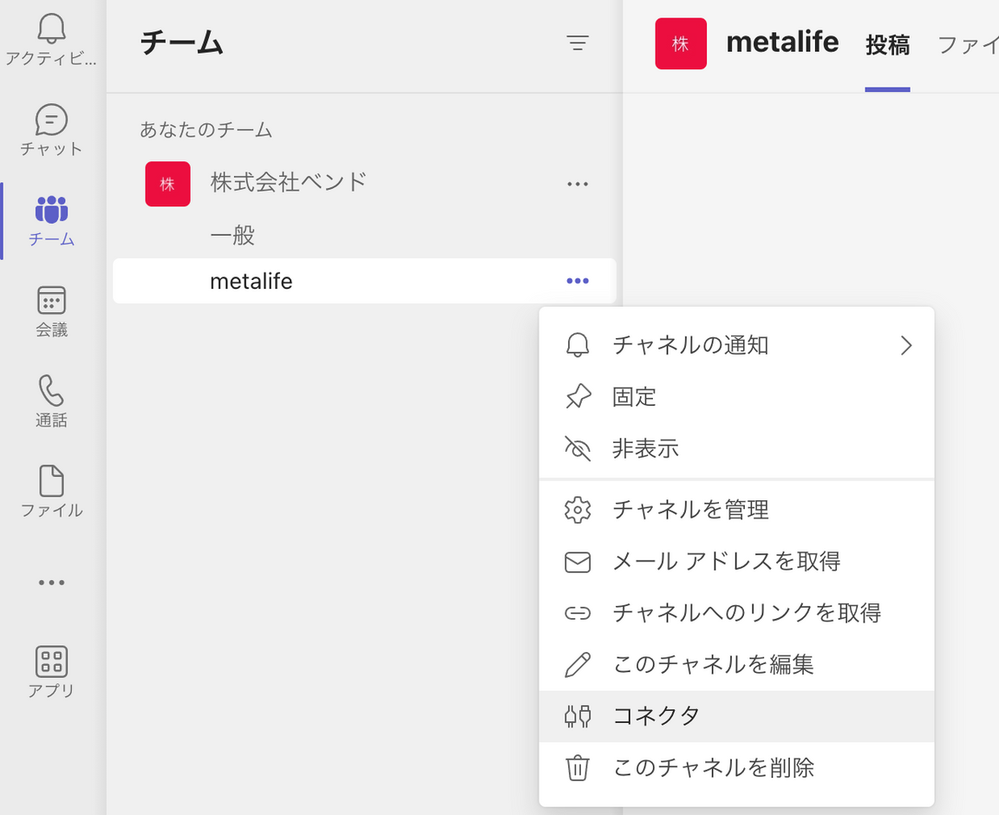
Task: Open the 会議 calendar
Action: coord(51,311)
